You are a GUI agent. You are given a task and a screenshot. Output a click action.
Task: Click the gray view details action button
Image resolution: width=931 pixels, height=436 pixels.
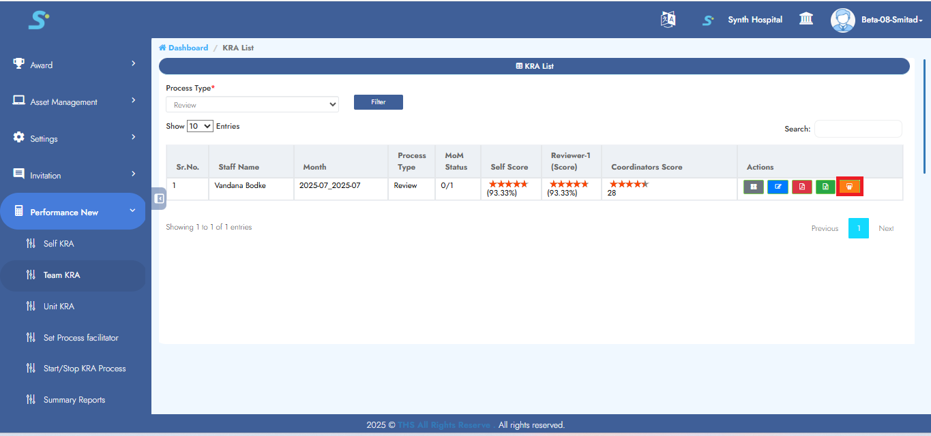tap(753, 187)
